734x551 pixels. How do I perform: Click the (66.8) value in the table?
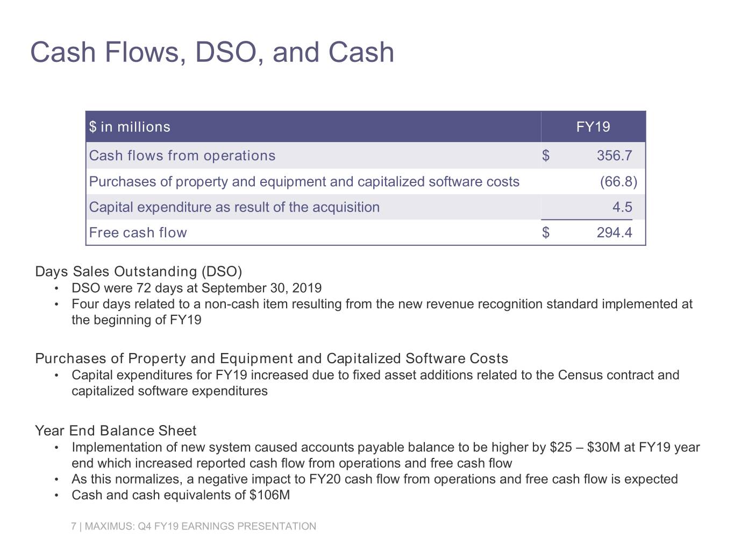[618, 181]
